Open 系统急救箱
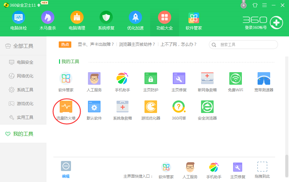 pos(122,110)
